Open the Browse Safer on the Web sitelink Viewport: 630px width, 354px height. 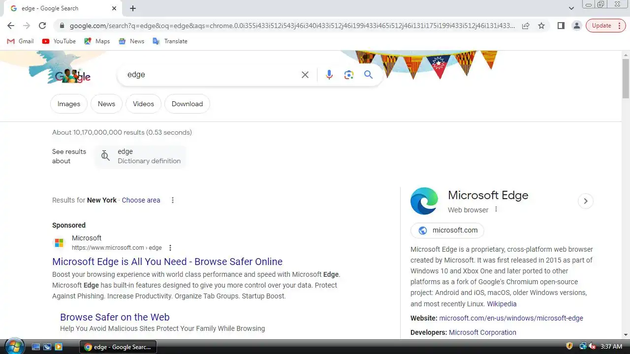pos(115,317)
